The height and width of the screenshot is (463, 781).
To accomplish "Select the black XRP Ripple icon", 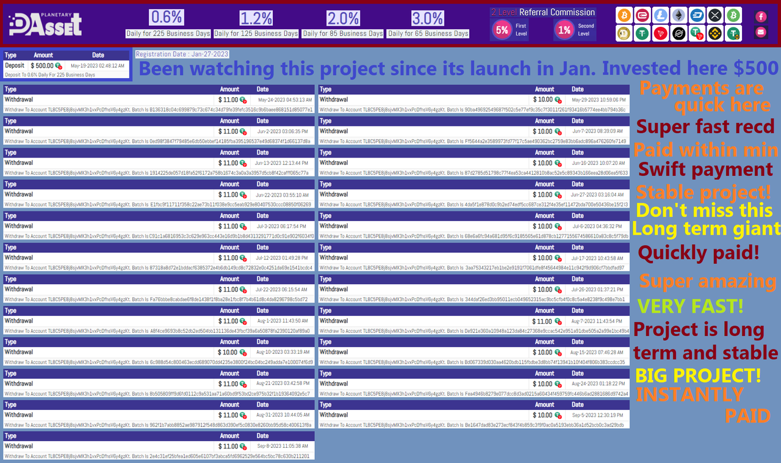I will [x=715, y=15].
